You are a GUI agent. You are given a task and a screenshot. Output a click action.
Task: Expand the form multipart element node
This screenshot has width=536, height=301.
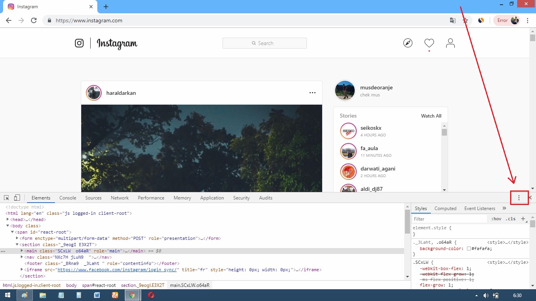[x=17, y=238]
